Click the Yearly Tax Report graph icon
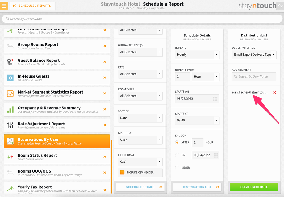The image size is (284, 197). click(x=10, y=188)
